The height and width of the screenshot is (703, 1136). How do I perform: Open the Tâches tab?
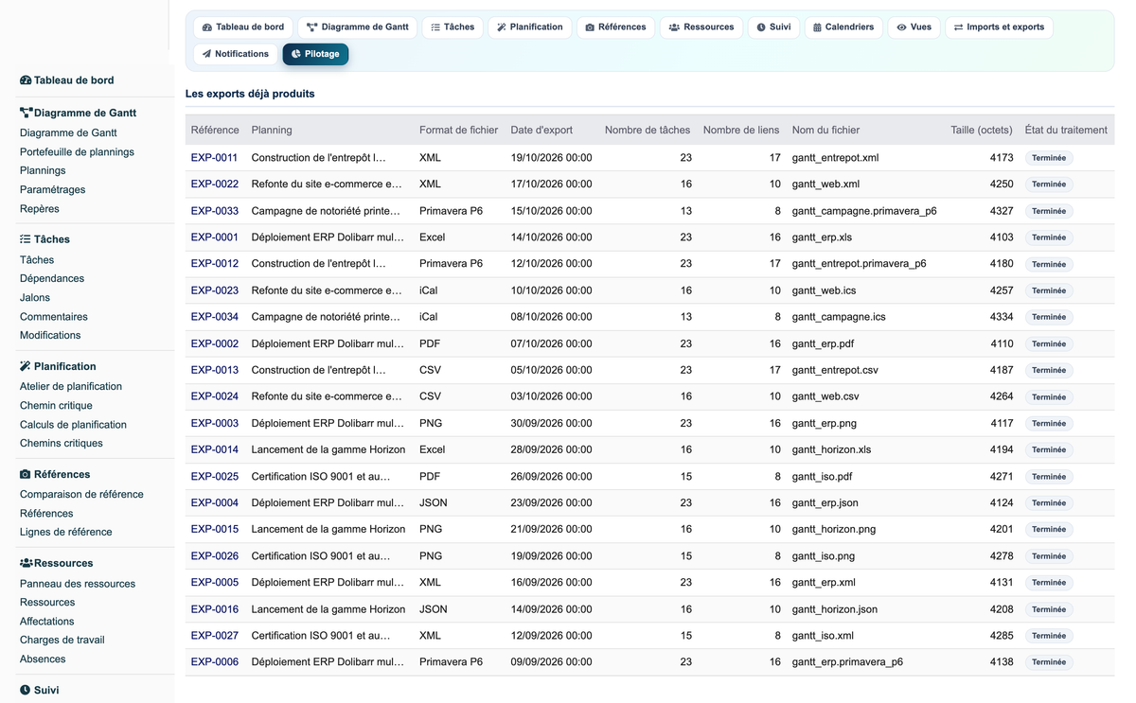[453, 27]
